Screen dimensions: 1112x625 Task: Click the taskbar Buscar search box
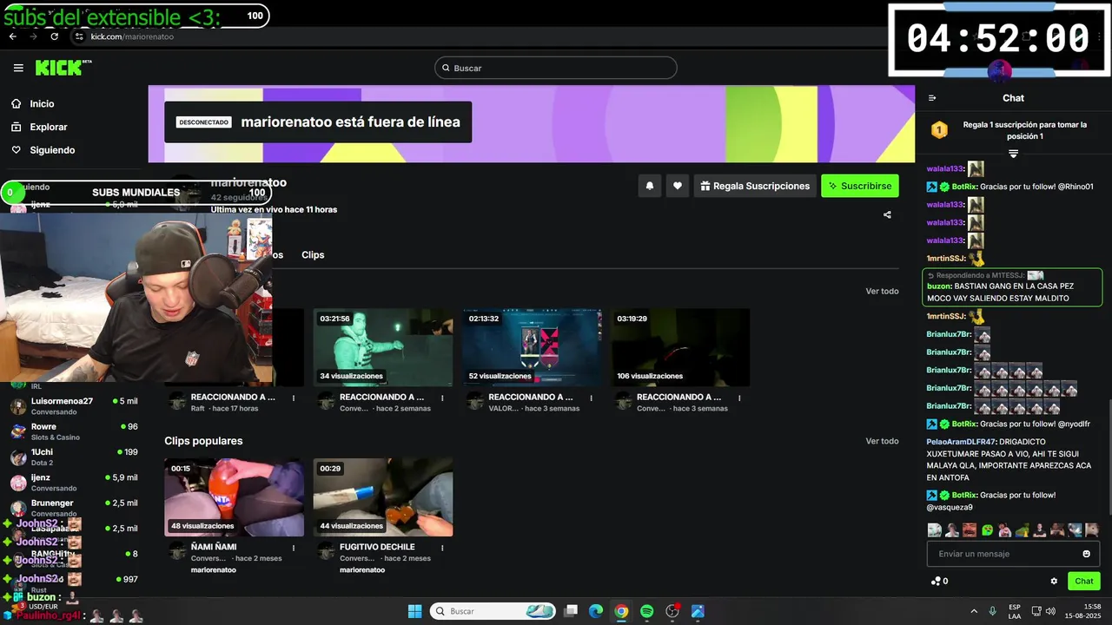pos(493,611)
